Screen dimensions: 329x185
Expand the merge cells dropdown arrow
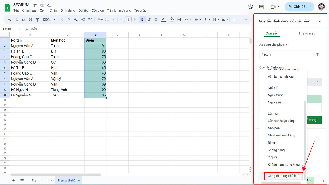191,19
